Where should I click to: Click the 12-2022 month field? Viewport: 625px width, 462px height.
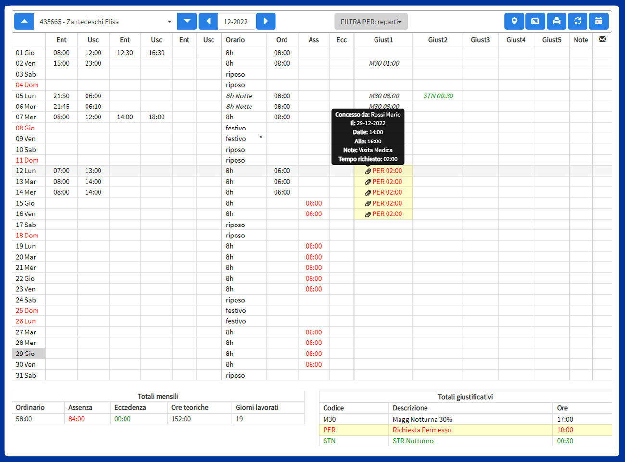236,22
